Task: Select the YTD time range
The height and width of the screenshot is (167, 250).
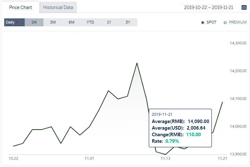Action: click(x=90, y=22)
